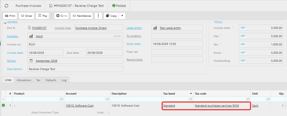Image resolution: width=287 pixels, height=116 pixels.
Task: Click the Print button
Action: [x=10, y=16]
